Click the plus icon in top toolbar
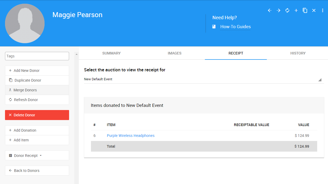The width and height of the screenshot is (328, 184). click(x=296, y=11)
